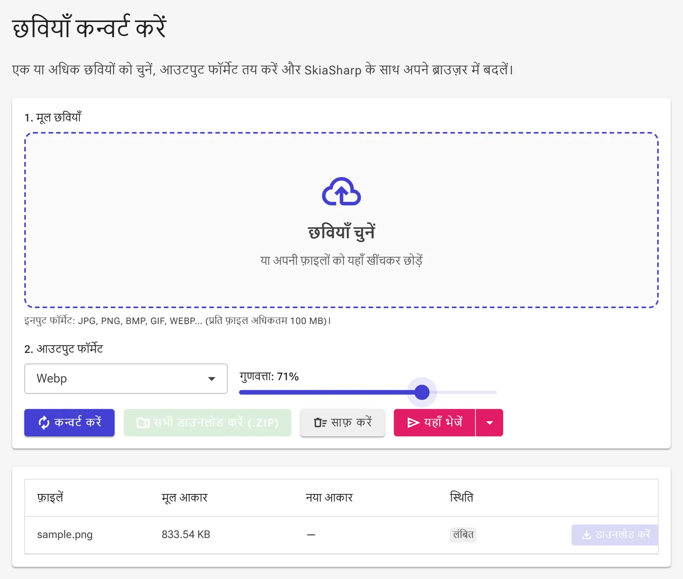Click the folder zip icon on download-all button
The width and height of the screenshot is (683, 579).
click(x=143, y=423)
